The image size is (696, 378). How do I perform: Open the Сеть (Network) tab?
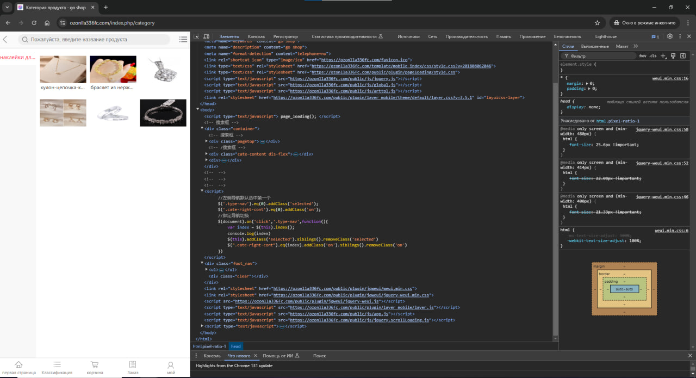(432, 36)
